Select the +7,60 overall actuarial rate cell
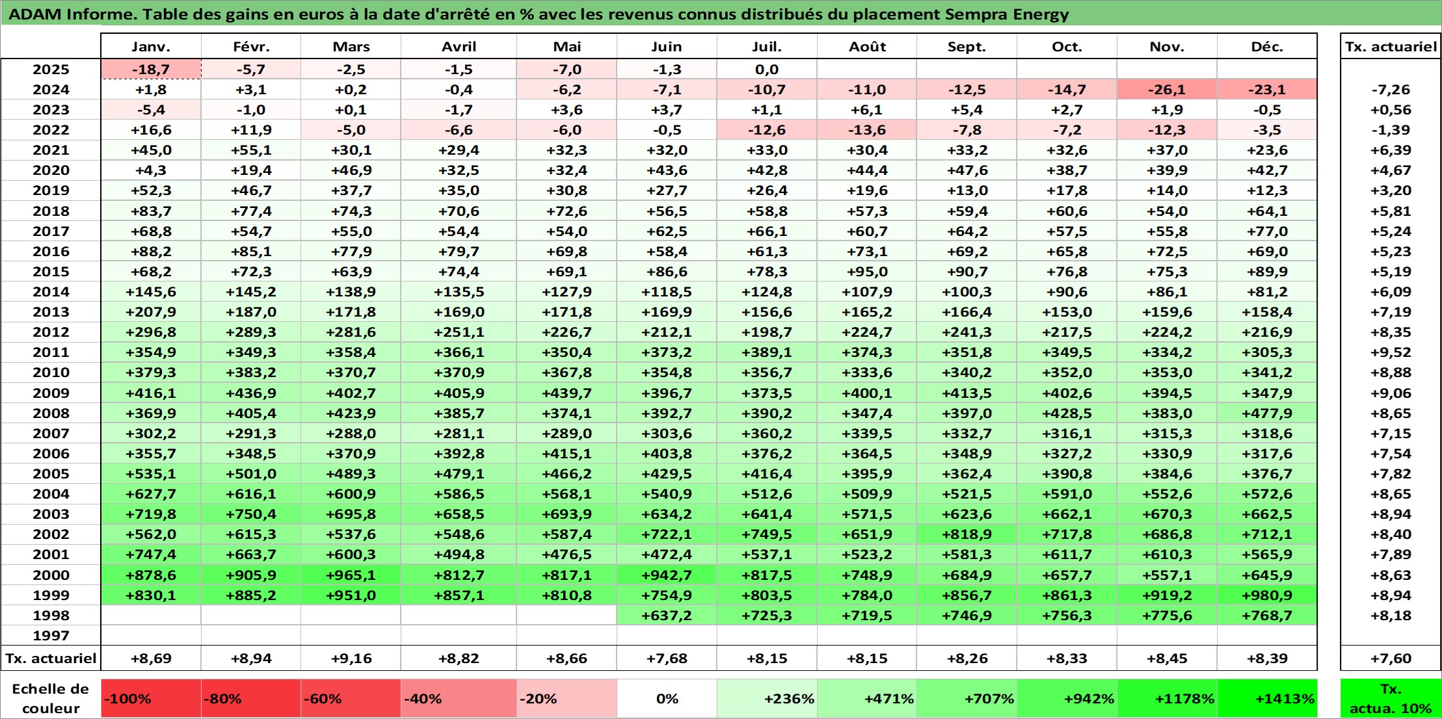This screenshot has height=719, width=1442. coord(1391,658)
